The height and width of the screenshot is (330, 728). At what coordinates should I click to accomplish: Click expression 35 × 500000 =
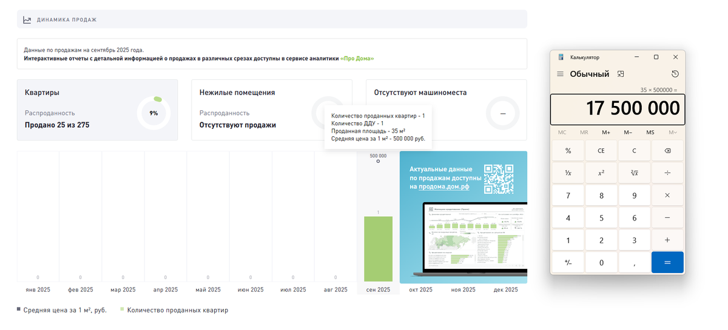click(658, 90)
